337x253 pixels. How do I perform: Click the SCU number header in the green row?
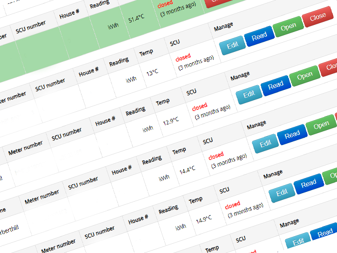[30, 27]
